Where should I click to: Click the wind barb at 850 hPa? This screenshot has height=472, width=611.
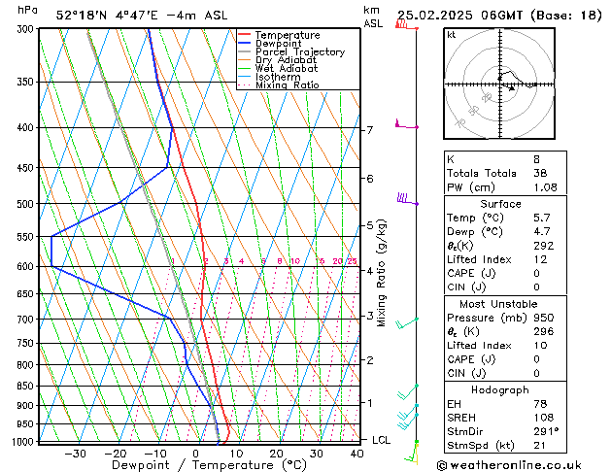[407, 392]
